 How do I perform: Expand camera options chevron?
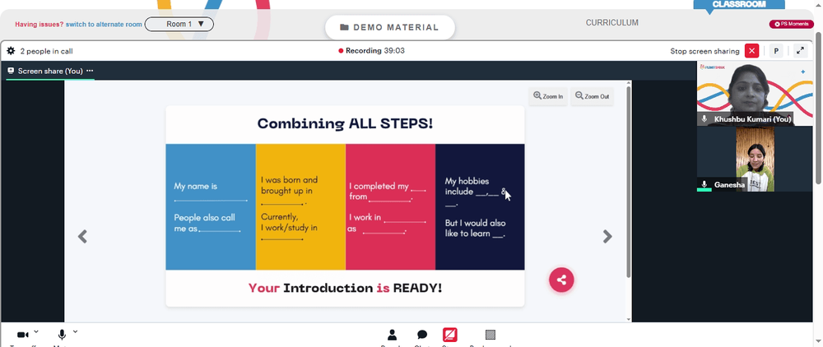(36, 331)
